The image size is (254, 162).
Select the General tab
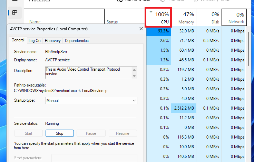pyautogui.click(x=18, y=40)
